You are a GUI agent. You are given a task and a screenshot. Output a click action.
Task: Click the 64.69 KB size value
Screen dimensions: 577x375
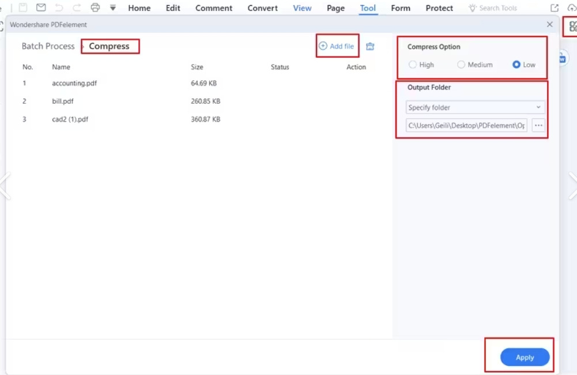203,83
